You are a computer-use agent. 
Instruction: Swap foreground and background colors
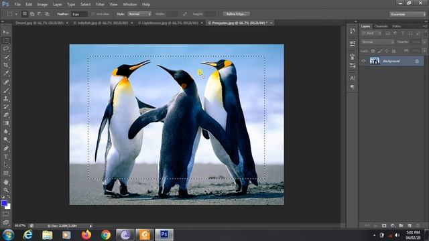coord(9,197)
